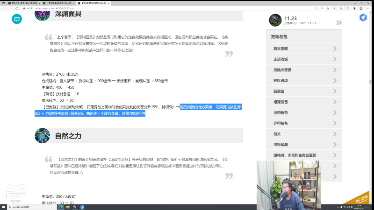Open 野区改动 section

[x=304, y=80]
